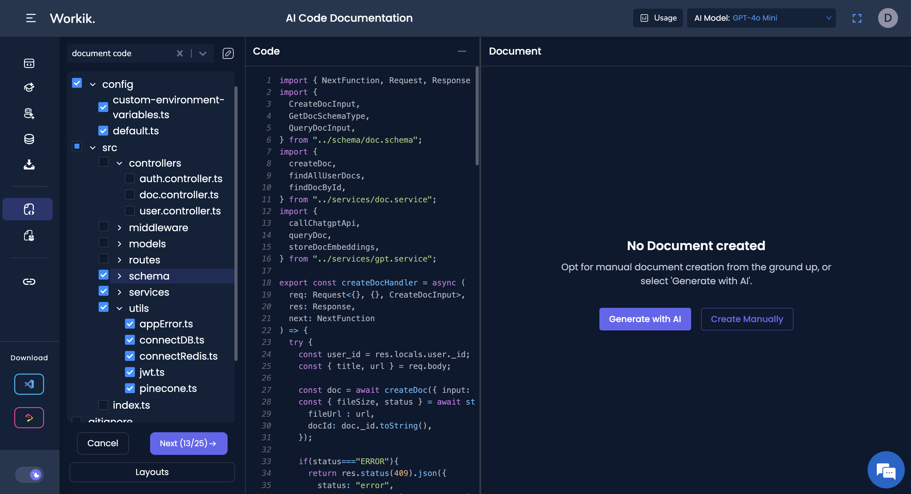Viewport: 911px width, 494px height.
Task: Open the live chat bubble
Action: point(886,470)
